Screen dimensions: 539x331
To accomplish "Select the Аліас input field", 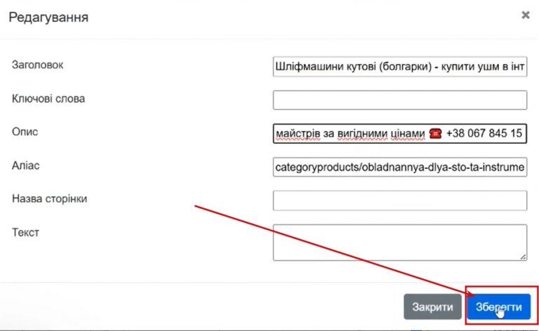I will [x=400, y=167].
